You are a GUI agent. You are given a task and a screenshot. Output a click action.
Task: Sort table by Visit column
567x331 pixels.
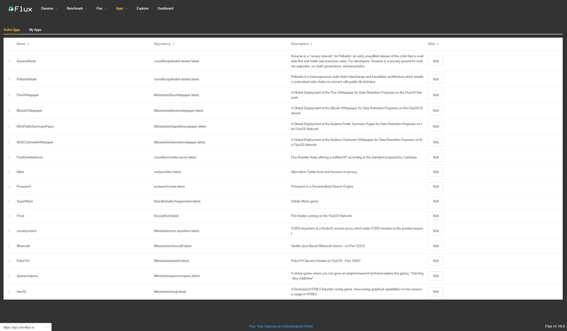437,44
